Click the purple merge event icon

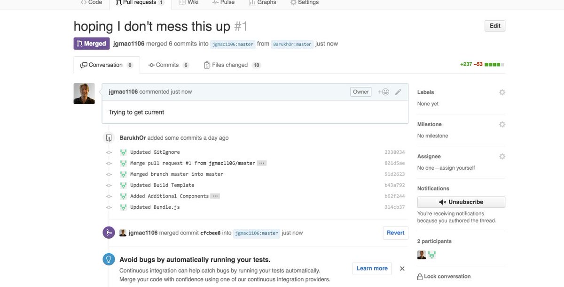(109, 233)
